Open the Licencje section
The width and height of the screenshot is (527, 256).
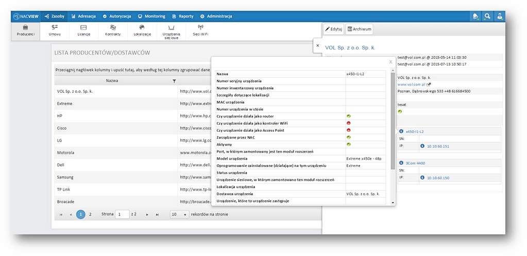pyautogui.click(x=83, y=31)
